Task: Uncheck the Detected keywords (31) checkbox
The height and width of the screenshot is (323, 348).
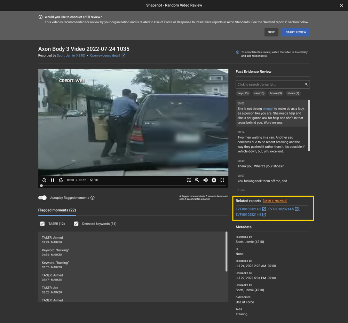Action: 76,224
